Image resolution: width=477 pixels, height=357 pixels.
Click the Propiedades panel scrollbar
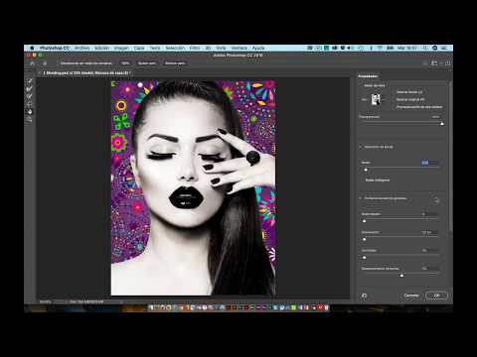tap(450, 156)
